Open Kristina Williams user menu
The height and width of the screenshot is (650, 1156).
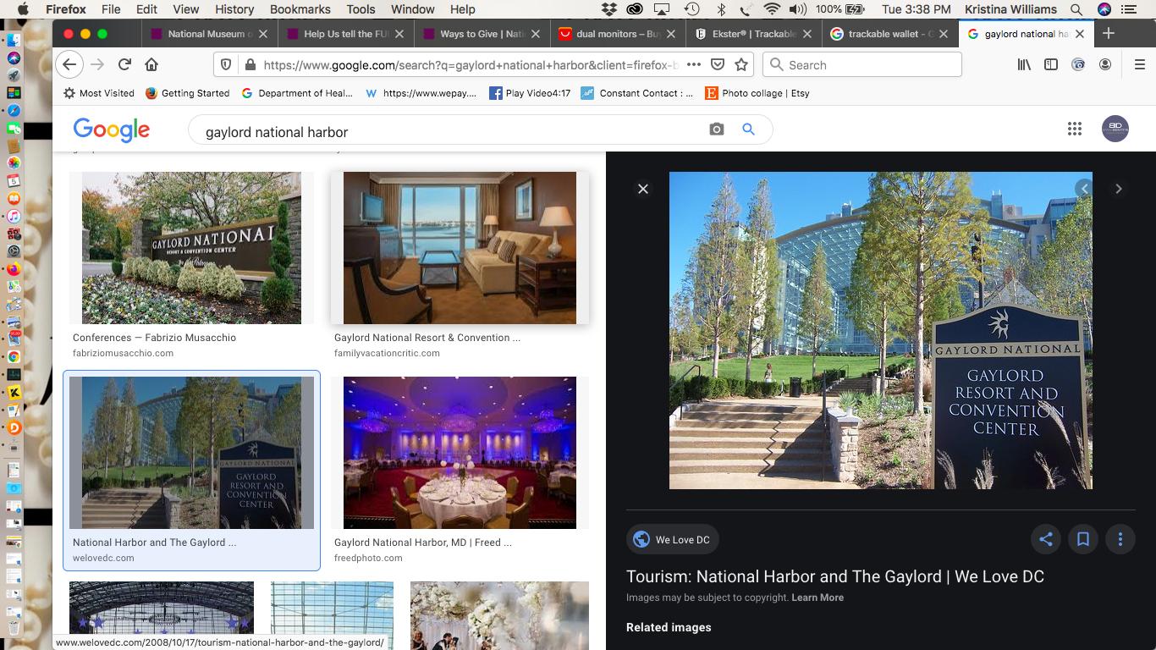tap(1010, 9)
